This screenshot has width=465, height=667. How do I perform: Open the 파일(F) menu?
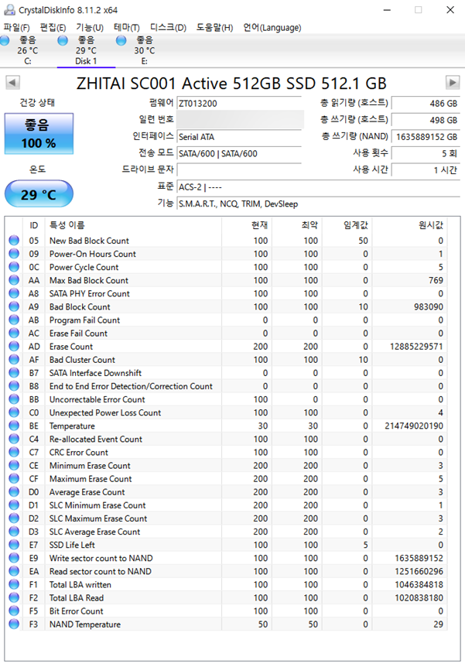coord(16,28)
